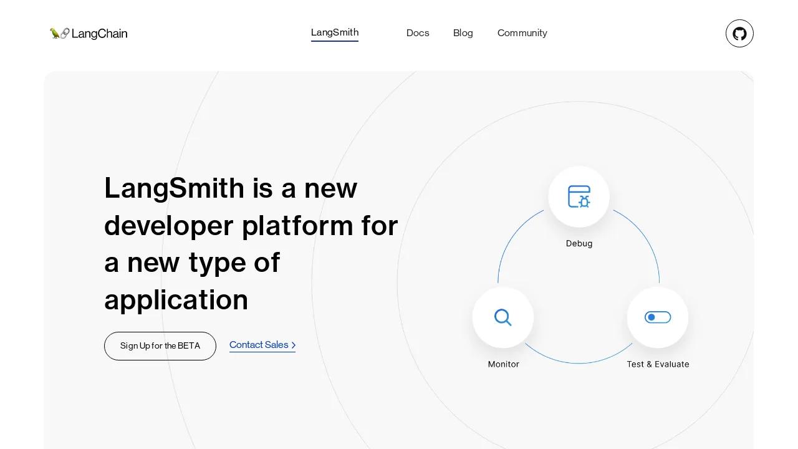Click the LangSmith headline text

pyautogui.click(x=251, y=244)
